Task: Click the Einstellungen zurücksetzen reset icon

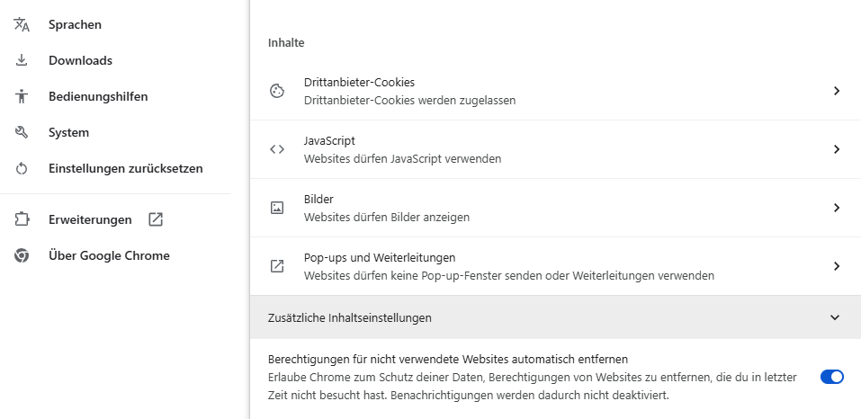Action: tap(22, 168)
